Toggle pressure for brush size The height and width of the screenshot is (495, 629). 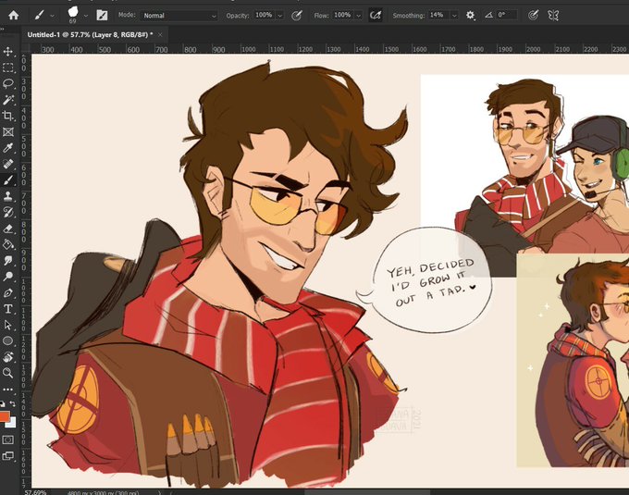tap(533, 15)
